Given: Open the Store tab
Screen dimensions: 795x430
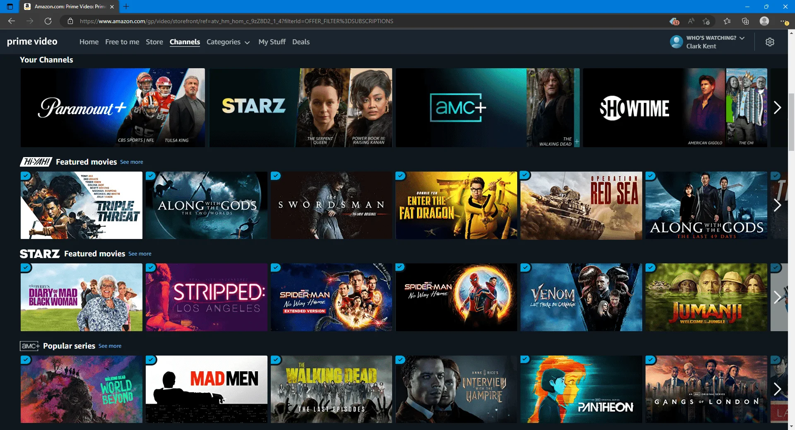Looking at the screenshot, I should click(x=154, y=42).
